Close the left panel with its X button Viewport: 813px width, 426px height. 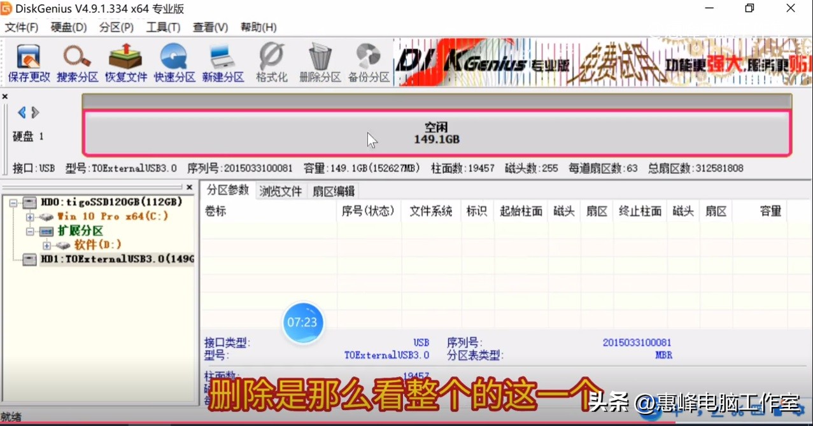coord(189,187)
